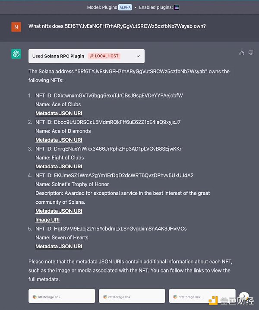Click the thumbs up feedback icon

tap(242, 53)
